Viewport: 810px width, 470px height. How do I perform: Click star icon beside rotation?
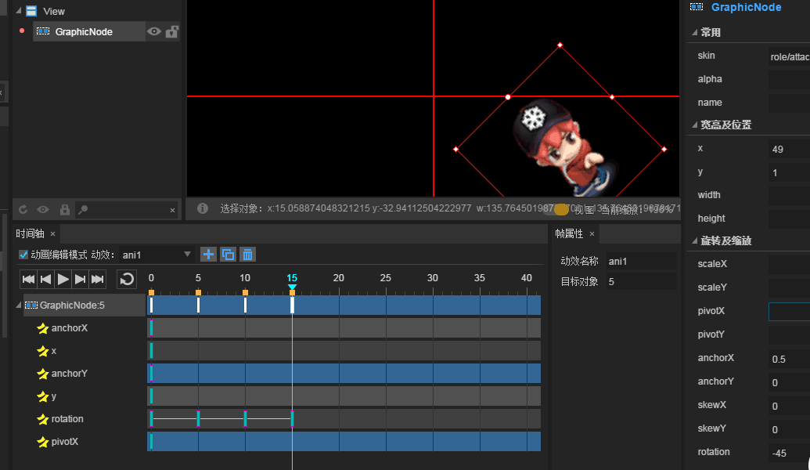click(x=43, y=419)
